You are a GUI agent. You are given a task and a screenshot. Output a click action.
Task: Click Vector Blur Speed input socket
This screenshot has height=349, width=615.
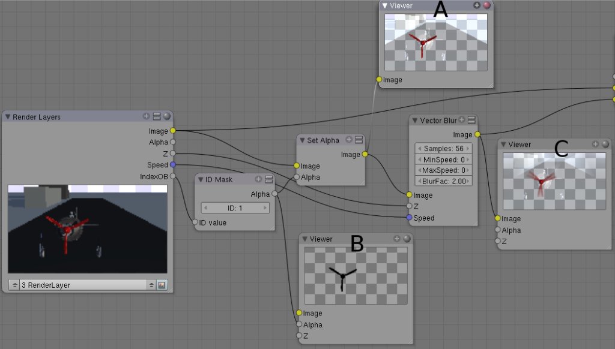coord(409,218)
